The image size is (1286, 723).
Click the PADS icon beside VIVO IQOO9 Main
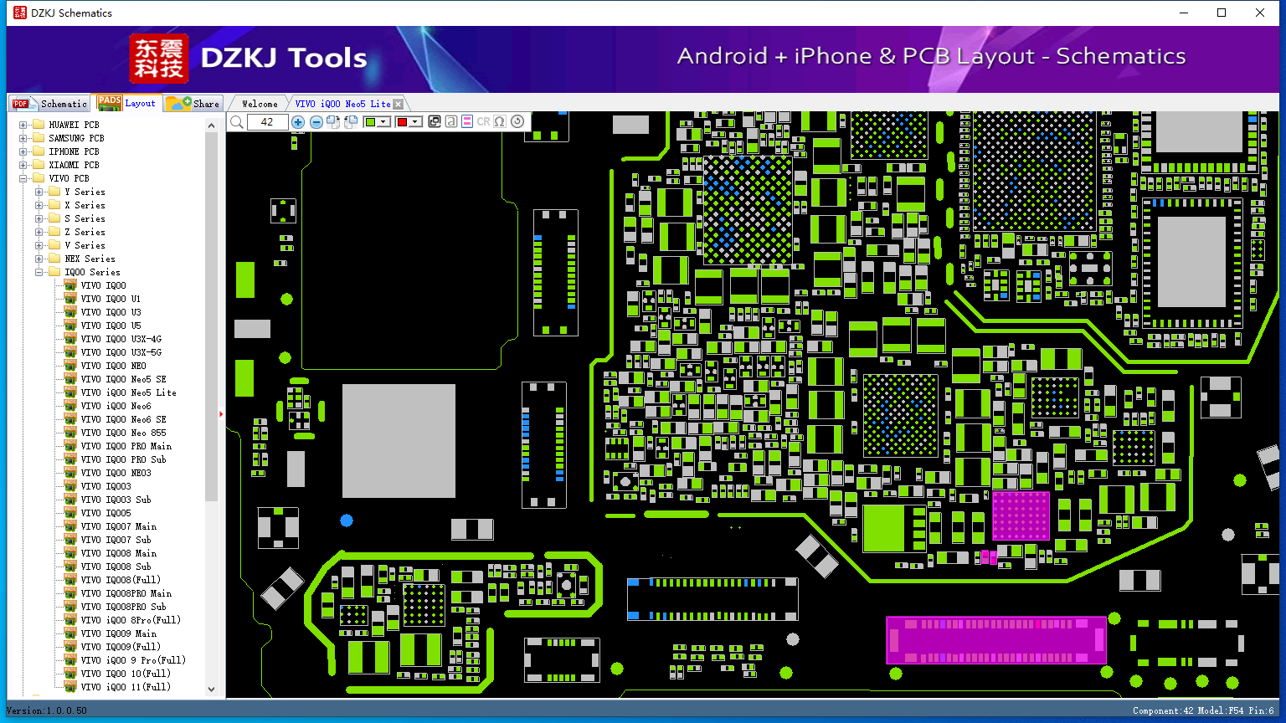tap(70, 633)
